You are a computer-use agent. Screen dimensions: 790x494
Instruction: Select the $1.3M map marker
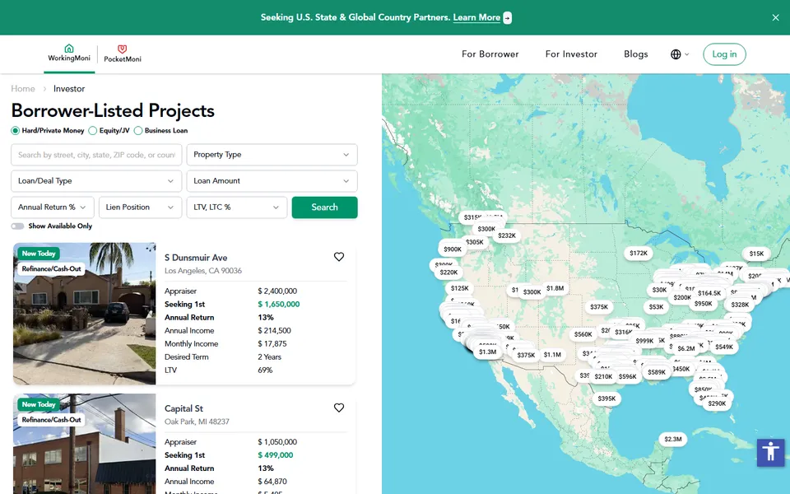488,352
